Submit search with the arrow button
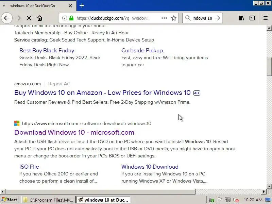The height and width of the screenshot is (204, 272). (217, 18)
